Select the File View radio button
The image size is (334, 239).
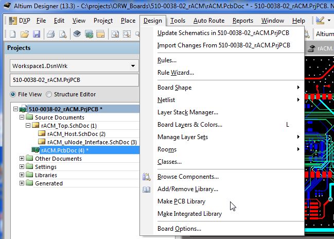(x=13, y=94)
